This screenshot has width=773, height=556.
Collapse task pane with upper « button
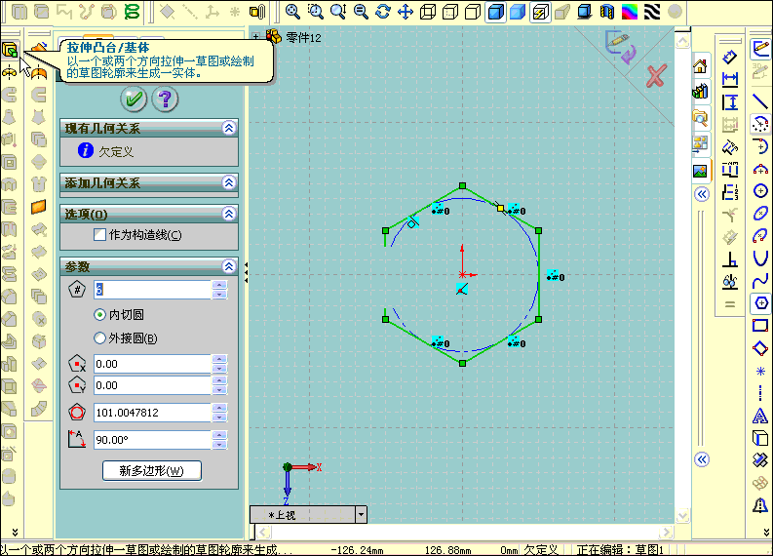pyautogui.click(x=702, y=194)
